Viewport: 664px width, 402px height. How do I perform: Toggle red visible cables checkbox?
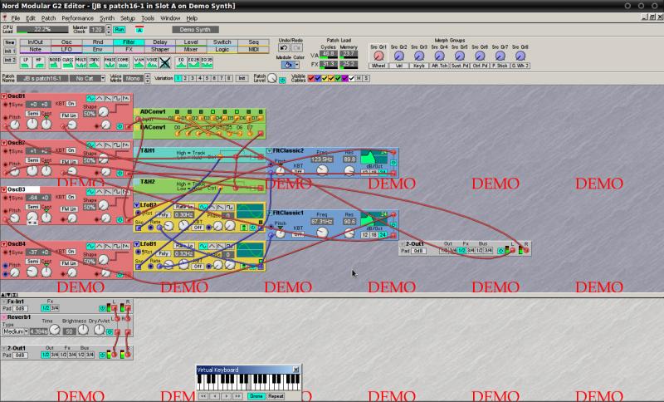[311, 78]
